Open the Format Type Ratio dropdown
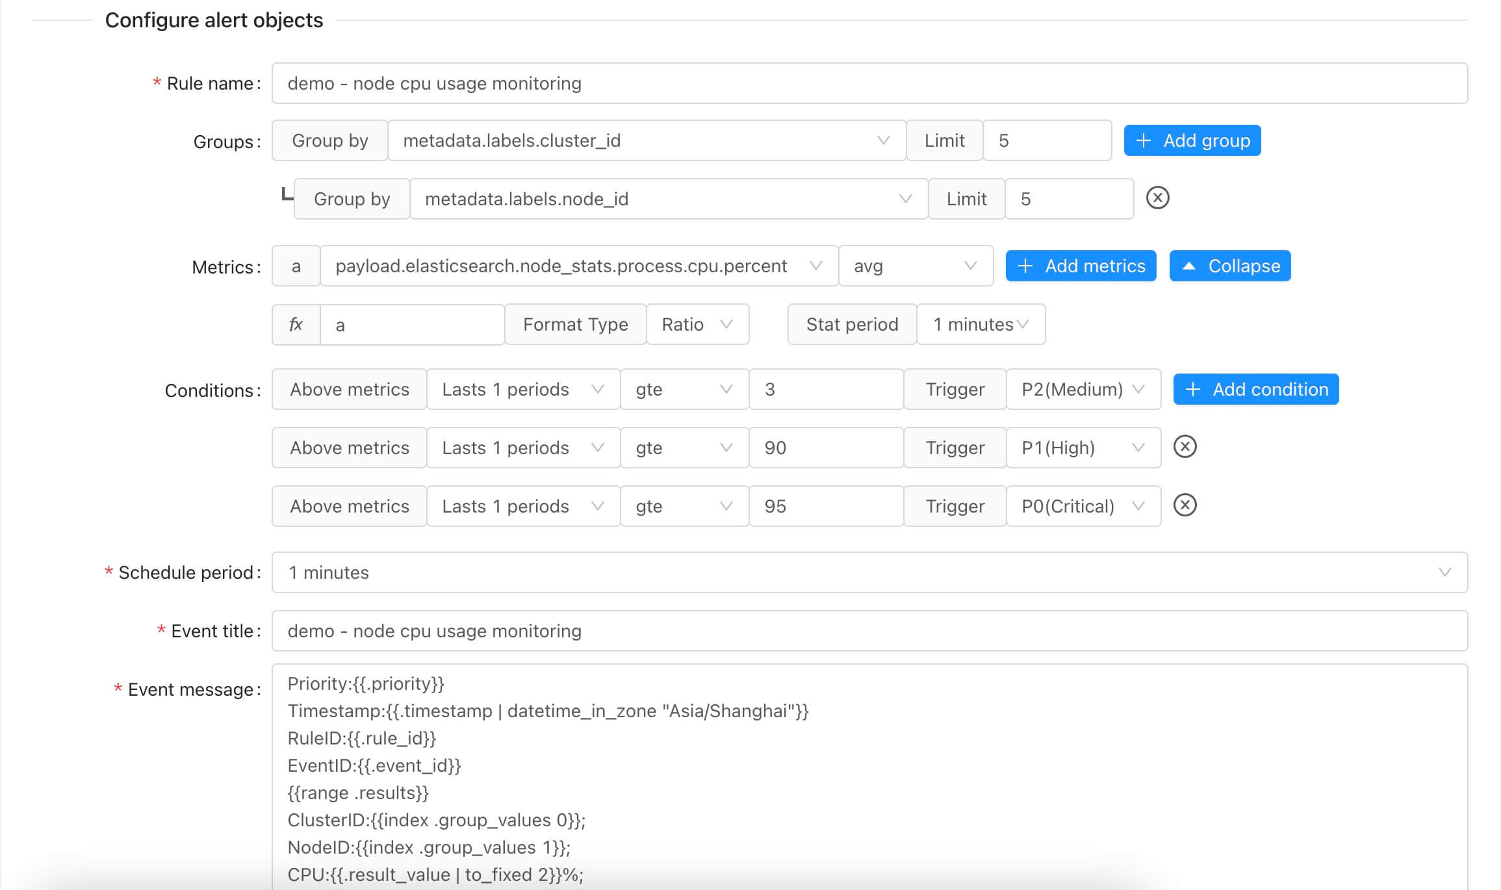 pos(697,324)
